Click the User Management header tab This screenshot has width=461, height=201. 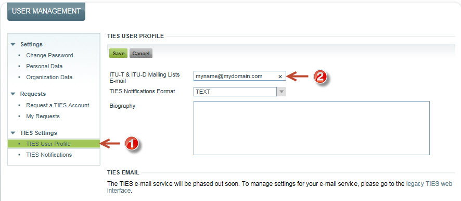[46, 11]
